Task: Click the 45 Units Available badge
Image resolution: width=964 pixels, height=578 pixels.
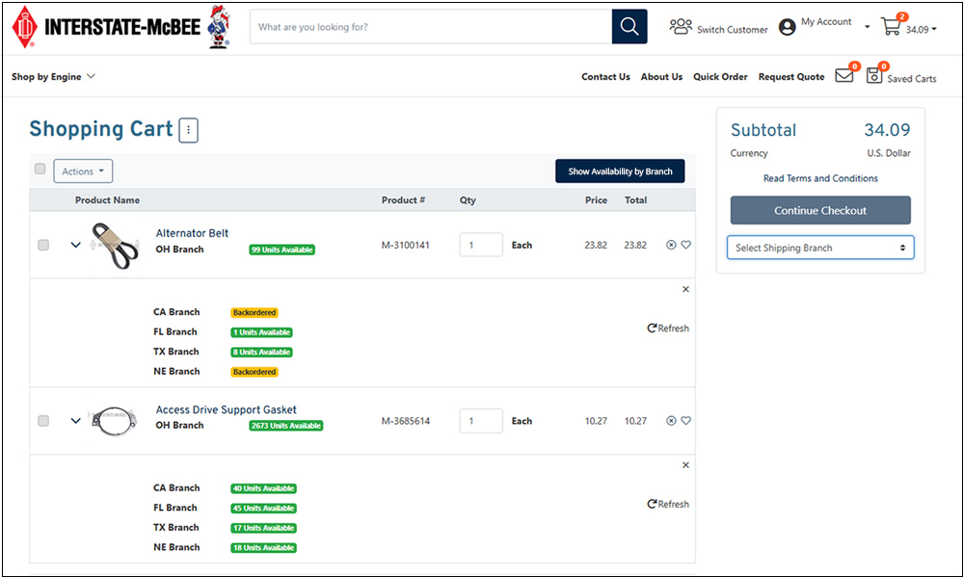Action: point(264,508)
